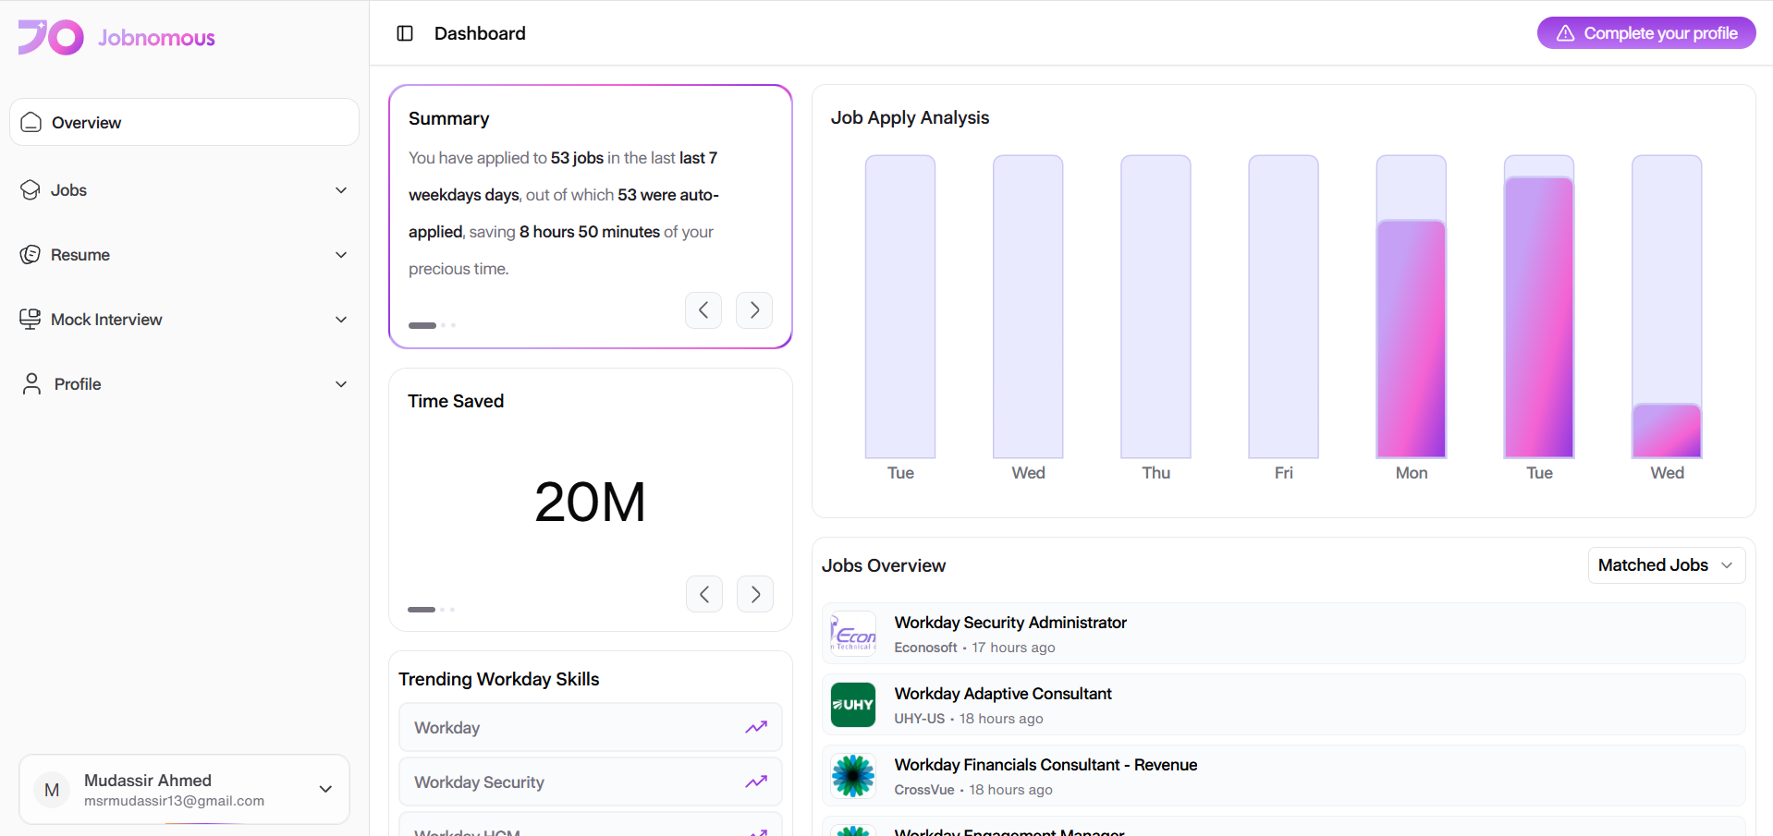Click the Jobs Overview heading
This screenshot has width=1773, height=836.
(x=884, y=565)
